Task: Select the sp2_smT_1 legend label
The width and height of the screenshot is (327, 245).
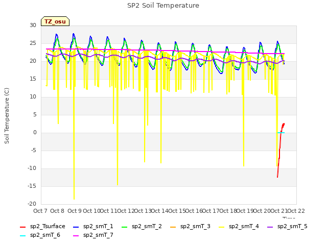Action: tap(98, 227)
